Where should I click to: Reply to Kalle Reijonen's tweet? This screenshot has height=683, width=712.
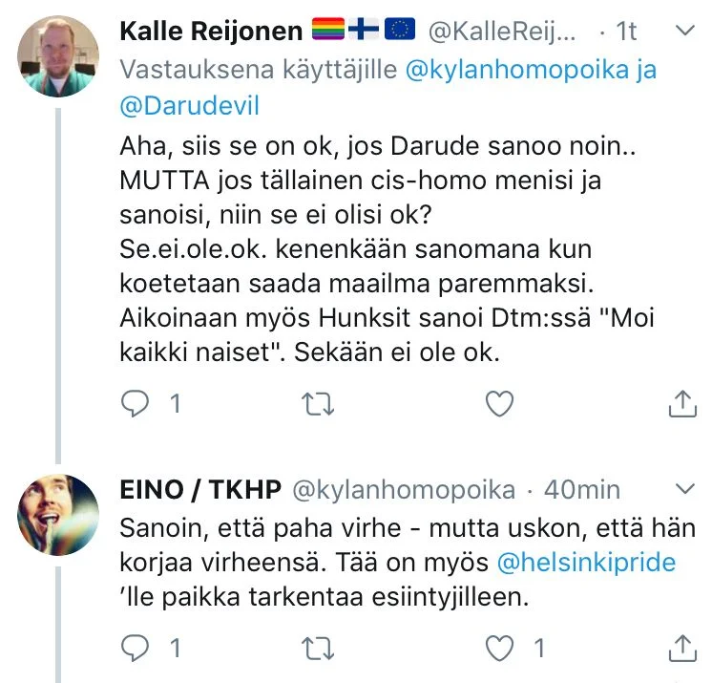[x=136, y=405]
